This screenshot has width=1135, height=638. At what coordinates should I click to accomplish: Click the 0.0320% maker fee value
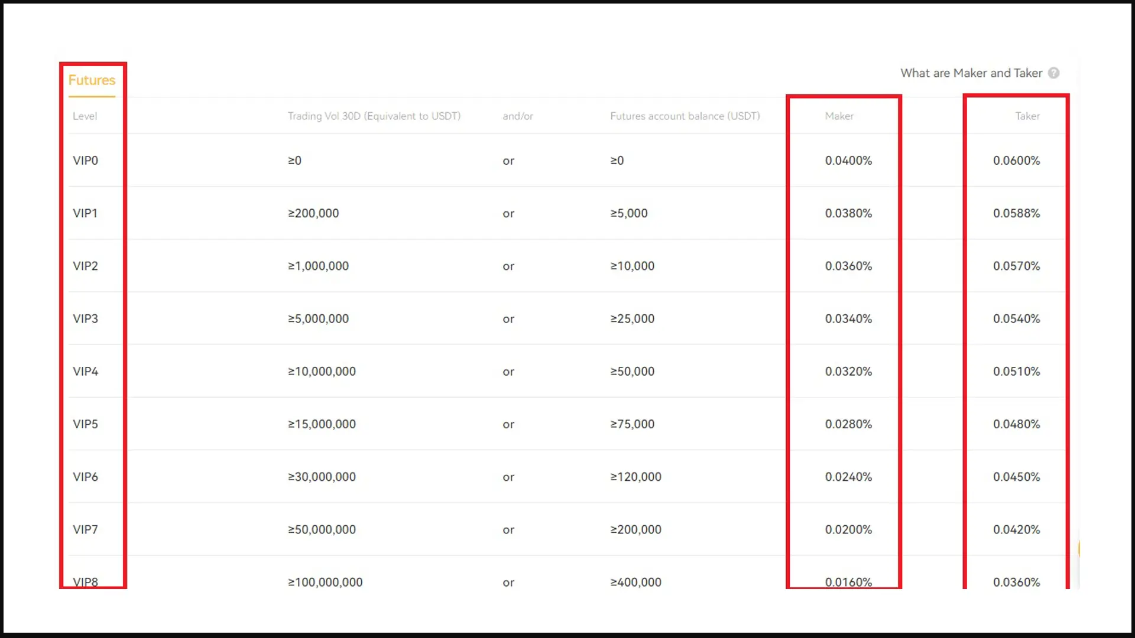(848, 372)
